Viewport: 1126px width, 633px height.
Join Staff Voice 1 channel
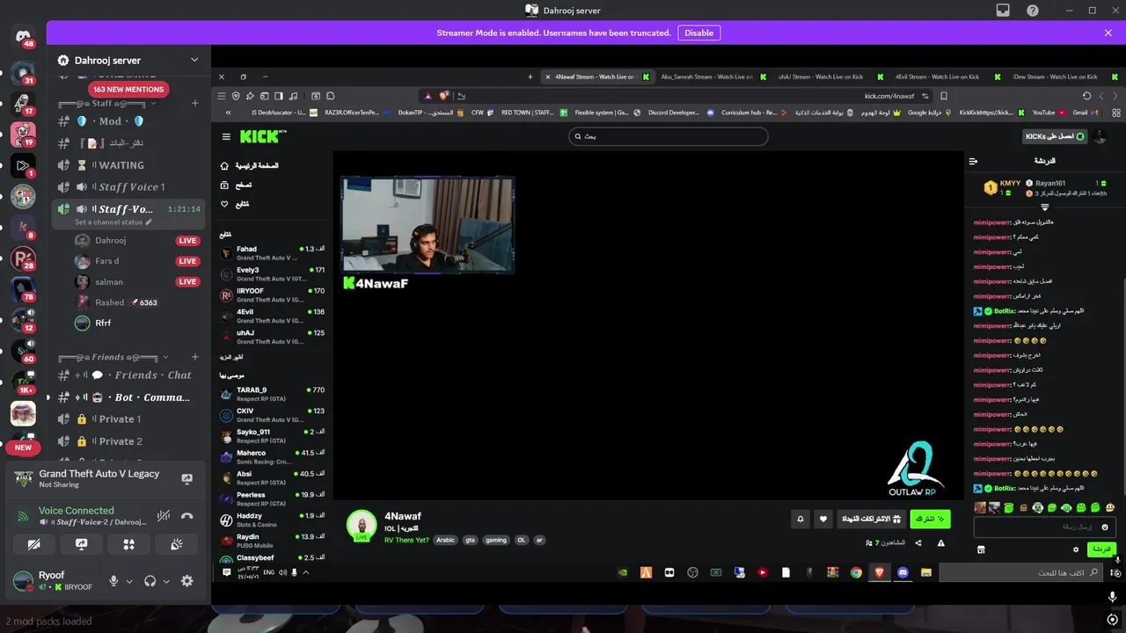pyautogui.click(x=128, y=187)
